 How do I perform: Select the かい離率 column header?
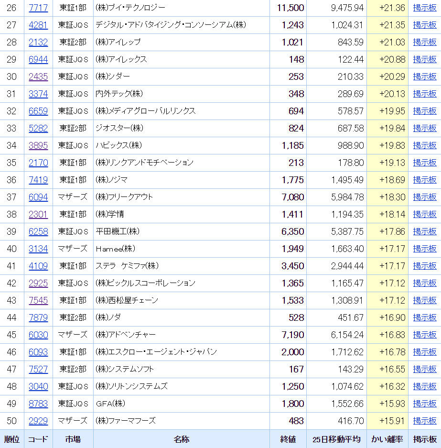coord(387,439)
